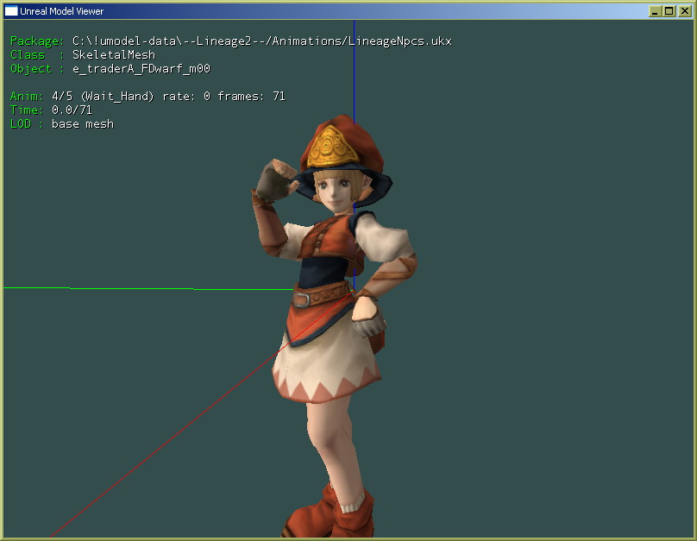Click the green Anim label

coord(27,97)
